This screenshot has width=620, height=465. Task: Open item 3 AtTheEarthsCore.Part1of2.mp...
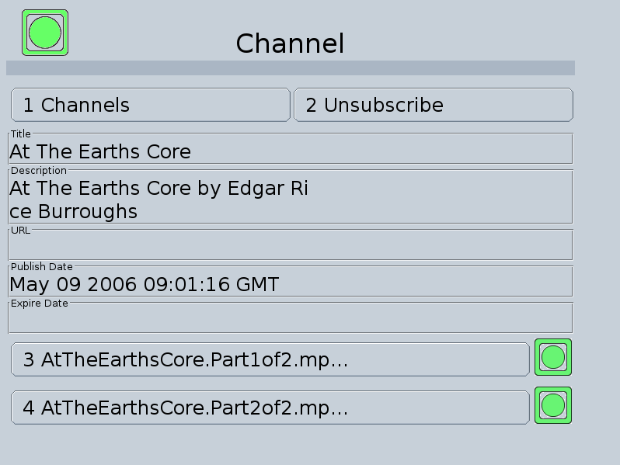[x=270, y=359]
